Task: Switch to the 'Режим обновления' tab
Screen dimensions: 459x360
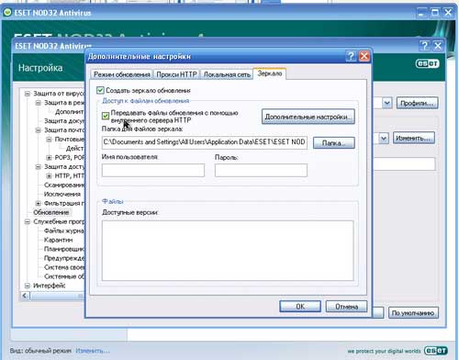Action: pos(122,74)
